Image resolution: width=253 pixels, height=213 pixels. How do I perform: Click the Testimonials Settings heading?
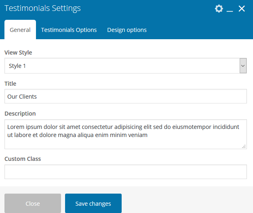tap(42, 8)
